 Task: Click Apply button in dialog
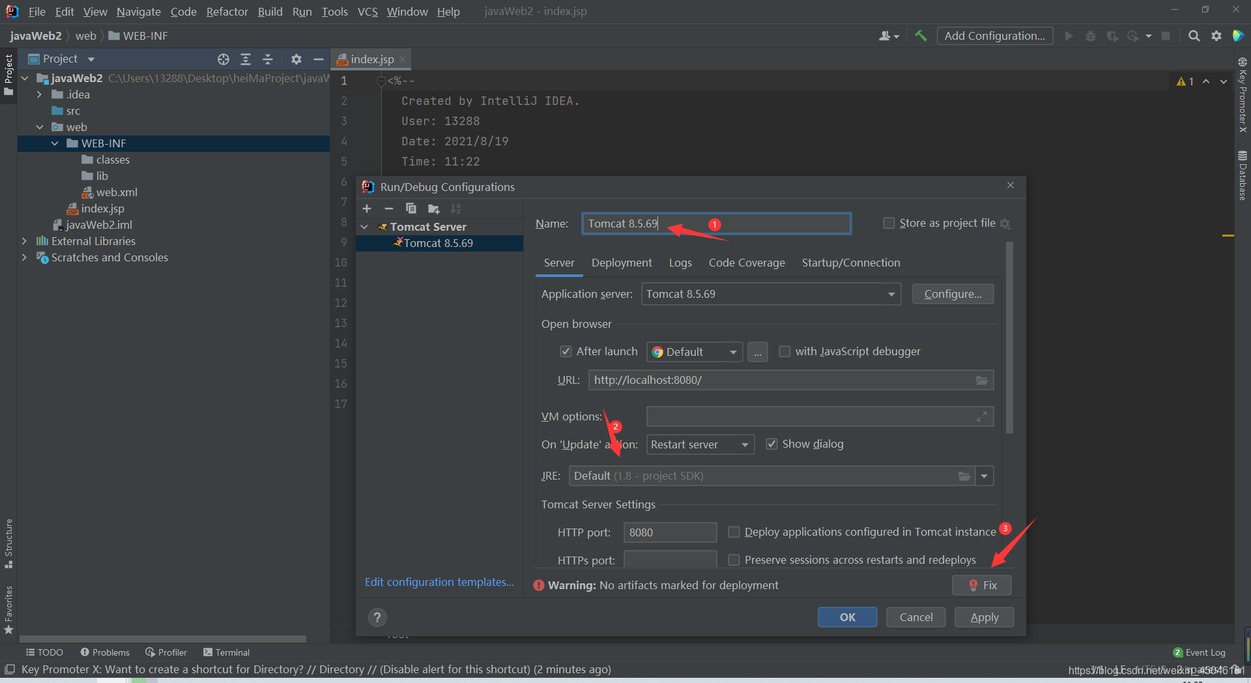pos(984,617)
